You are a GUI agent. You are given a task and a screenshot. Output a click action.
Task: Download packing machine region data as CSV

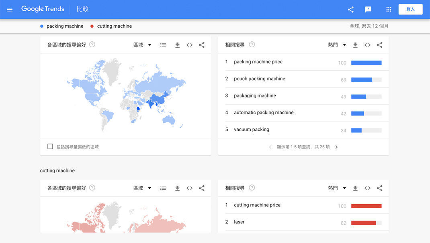click(177, 45)
